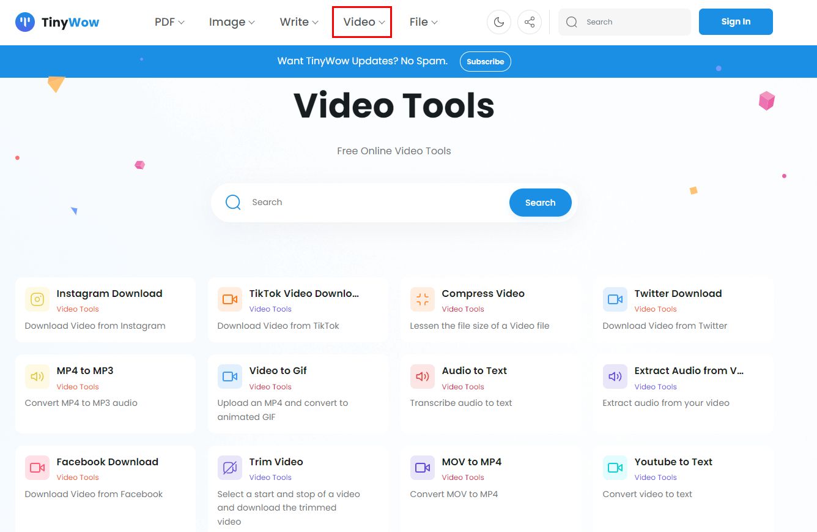
Task: Click the Video to Gif camera icon
Action: click(230, 377)
